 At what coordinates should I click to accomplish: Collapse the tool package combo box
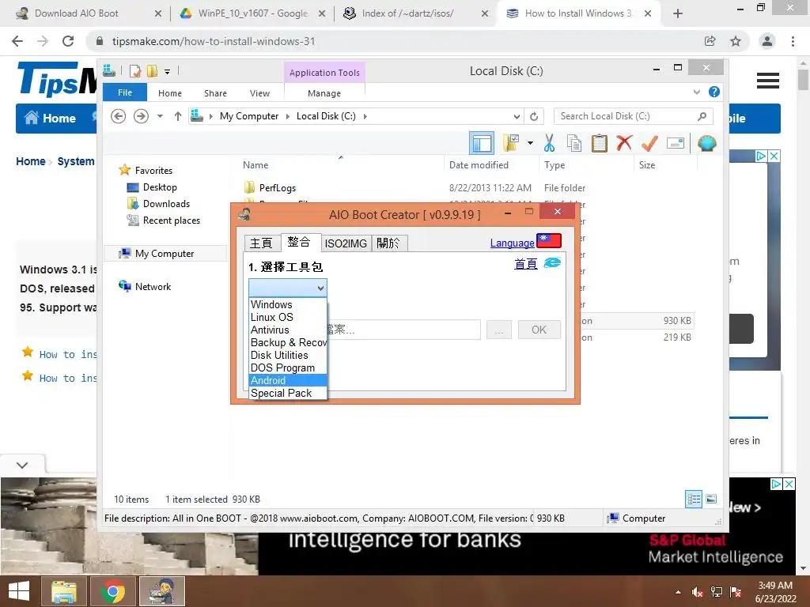(x=320, y=288)
